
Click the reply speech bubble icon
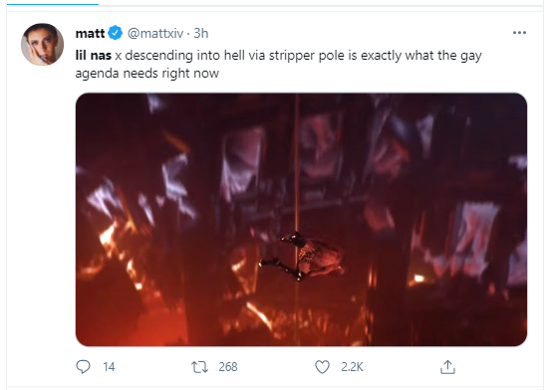[x=83, y=367]
